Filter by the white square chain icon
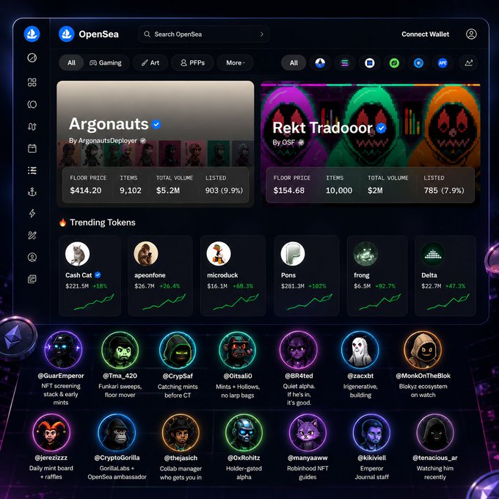 369,62
